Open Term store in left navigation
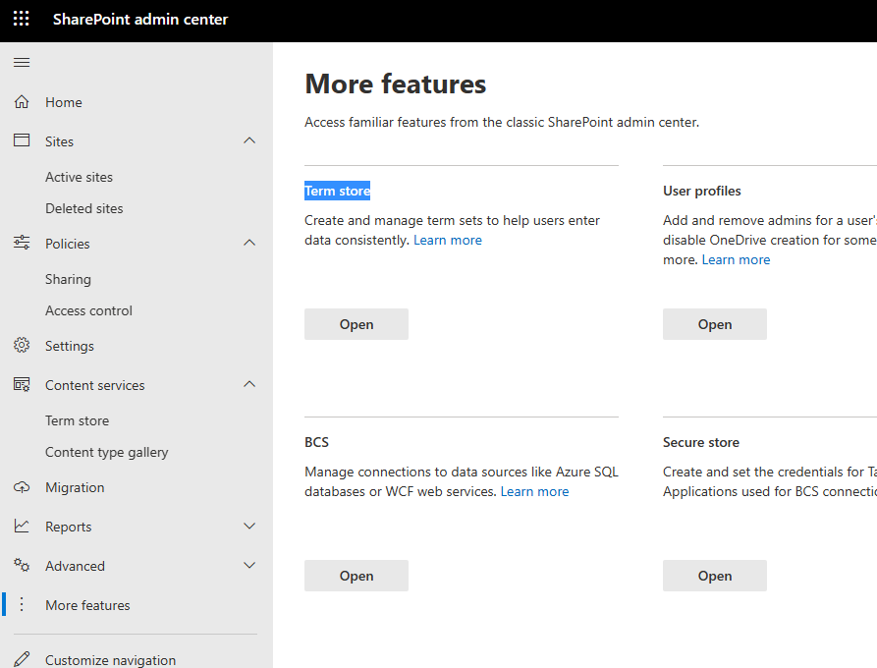877x668 pixels. (78, 420)
